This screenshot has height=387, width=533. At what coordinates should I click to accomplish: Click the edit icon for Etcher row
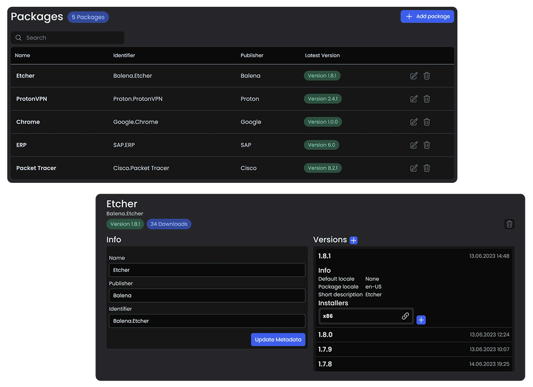414,76
